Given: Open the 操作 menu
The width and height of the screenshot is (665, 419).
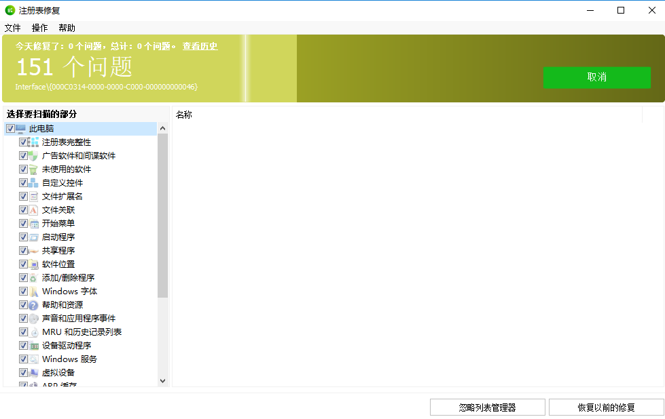Looking at the screenshot, I should pos(40,28).
